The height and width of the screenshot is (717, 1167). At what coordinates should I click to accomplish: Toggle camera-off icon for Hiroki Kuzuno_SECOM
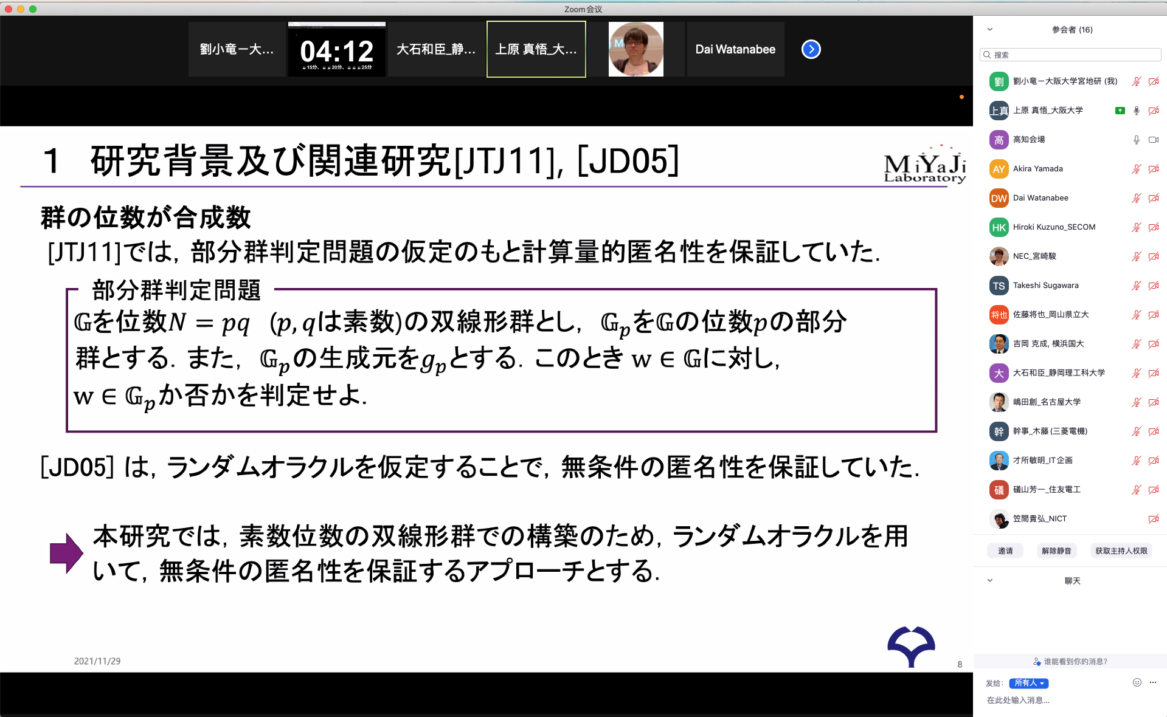click(x=1153, y=227)
